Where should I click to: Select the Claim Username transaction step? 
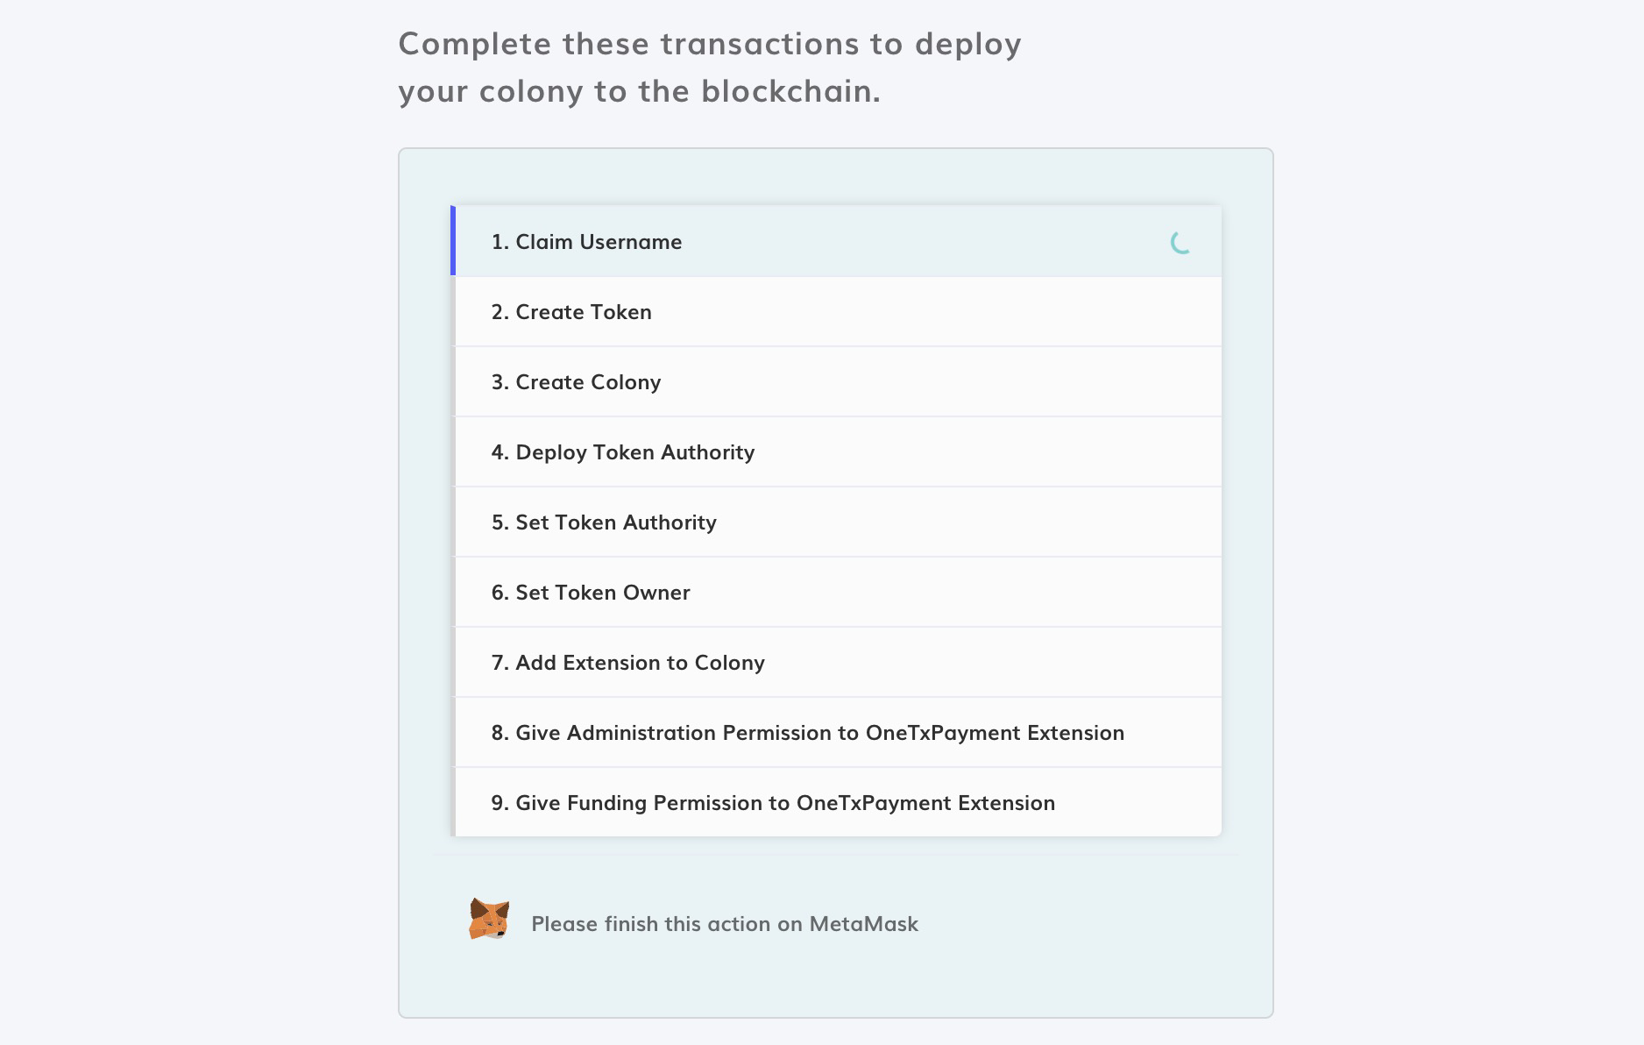tap(599, 242)
